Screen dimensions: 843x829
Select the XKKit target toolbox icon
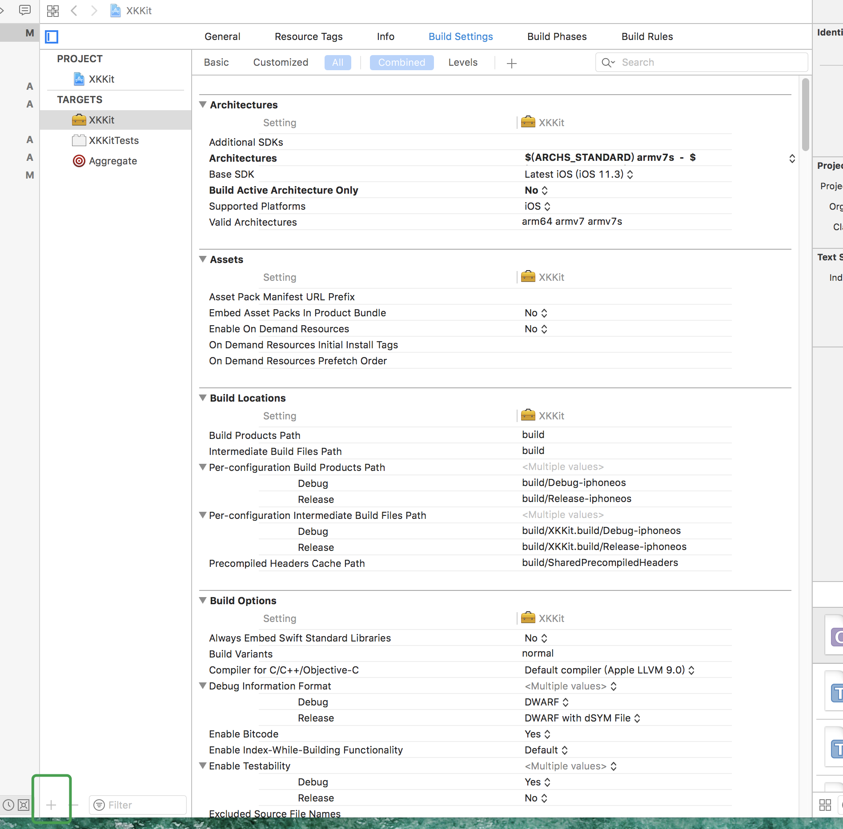[x=79, y=120]
